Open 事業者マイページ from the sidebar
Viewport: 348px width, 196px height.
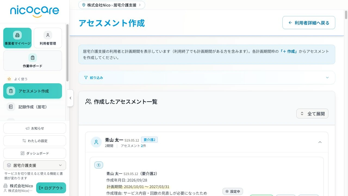click(17, 38)
